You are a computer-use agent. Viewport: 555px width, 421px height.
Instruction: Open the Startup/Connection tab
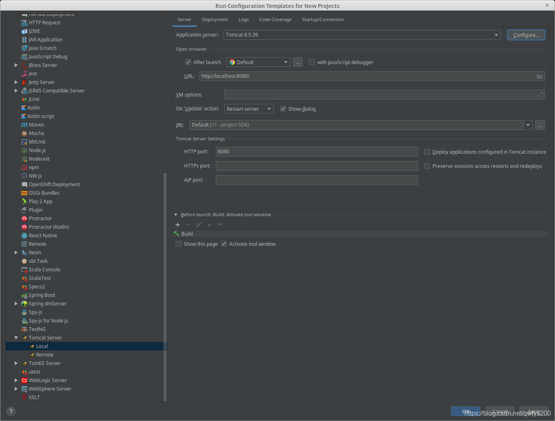tap(323, 19)
